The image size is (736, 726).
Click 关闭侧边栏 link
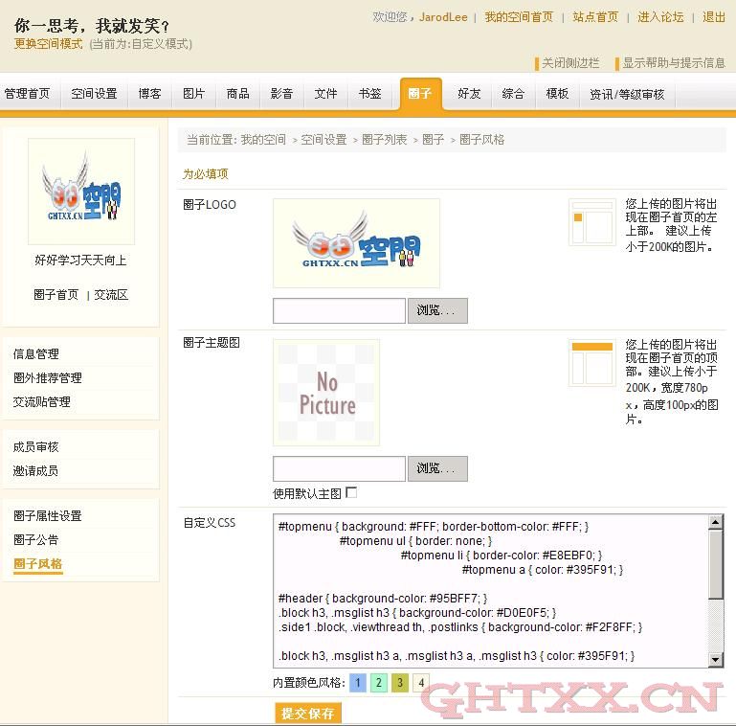pyautogui.click(x=570, y=63)
